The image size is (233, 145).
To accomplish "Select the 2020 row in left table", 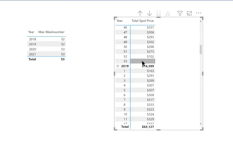I will [47, 49].
